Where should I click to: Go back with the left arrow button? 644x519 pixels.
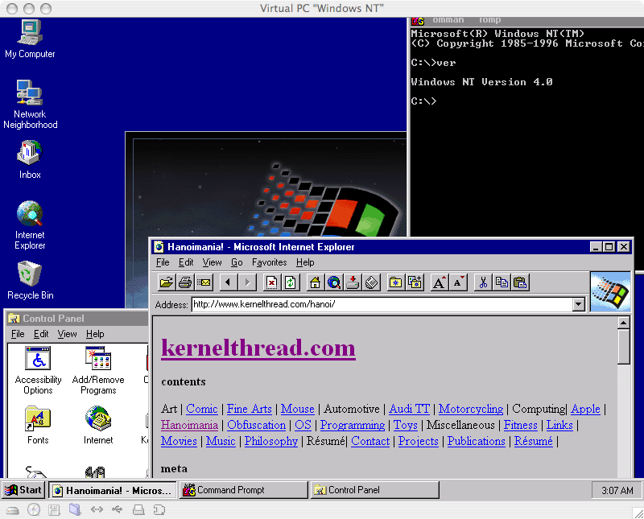point(229,282)
